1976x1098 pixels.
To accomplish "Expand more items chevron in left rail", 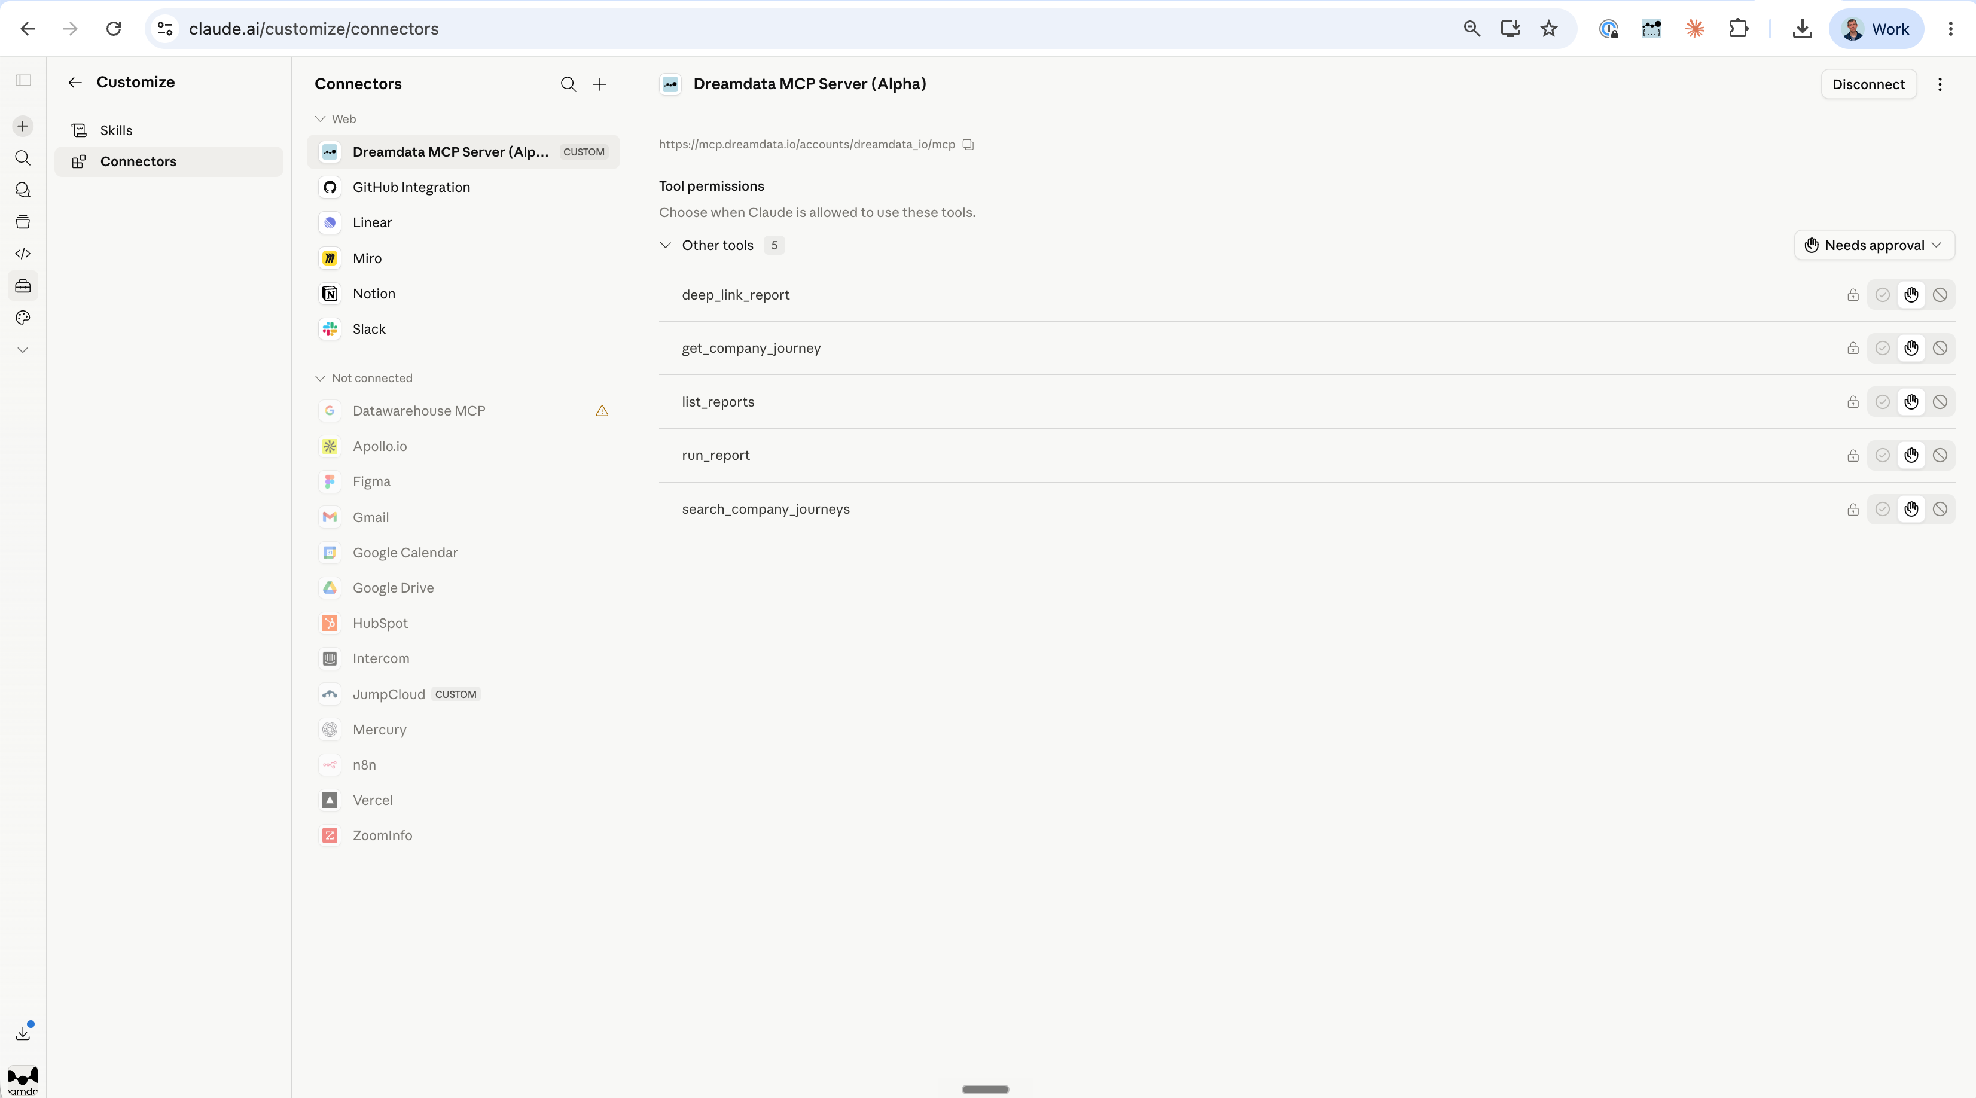I will coord(23,350).
